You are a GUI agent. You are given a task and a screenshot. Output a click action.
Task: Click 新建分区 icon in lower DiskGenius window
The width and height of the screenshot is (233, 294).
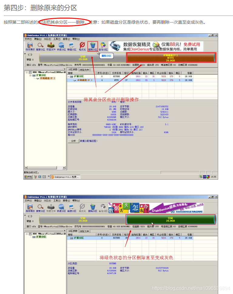pyautogui.click(x=72, y=208)
